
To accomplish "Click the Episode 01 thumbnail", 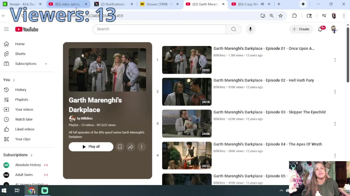I will click(x=187, y=60).
